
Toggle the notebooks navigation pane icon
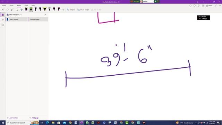coord(3,15)
